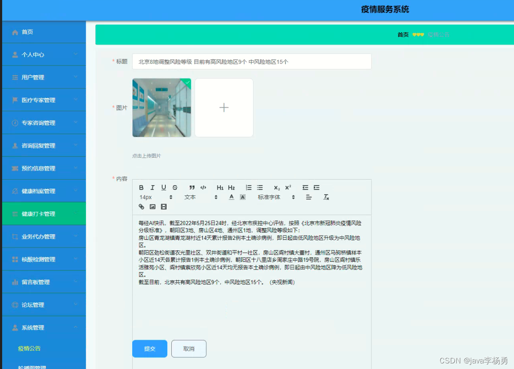Click the 首页 breadcrumb link
514x369 pixels.
403,35
